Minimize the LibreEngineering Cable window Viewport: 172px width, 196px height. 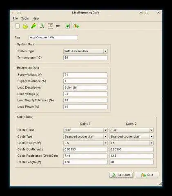(x=141, y=13)
